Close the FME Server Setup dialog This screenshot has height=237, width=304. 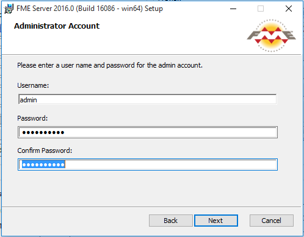(x=289, y=9)
